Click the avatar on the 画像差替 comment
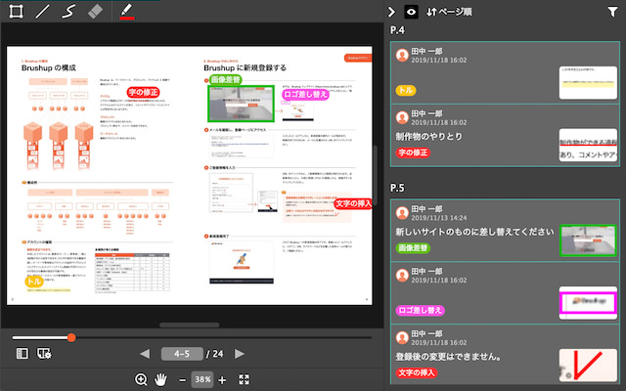 coord(402,212)
